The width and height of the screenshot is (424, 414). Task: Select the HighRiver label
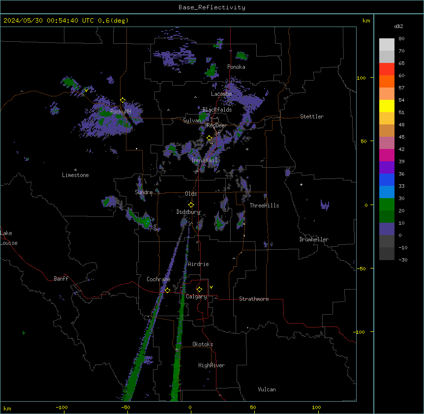(212, 365)
